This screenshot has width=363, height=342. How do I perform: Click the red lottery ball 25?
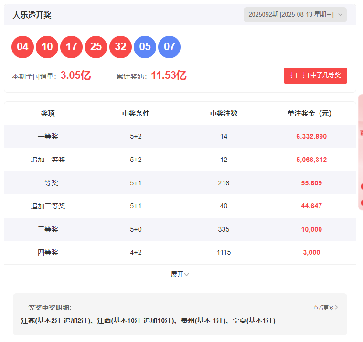click(96, 47)
